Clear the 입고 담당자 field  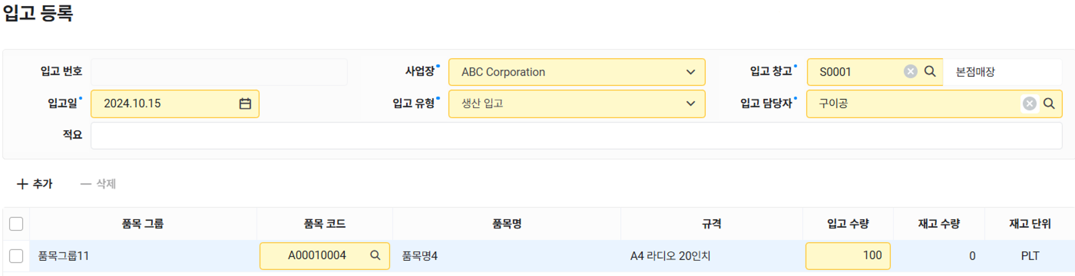(x=1029, y=104)
